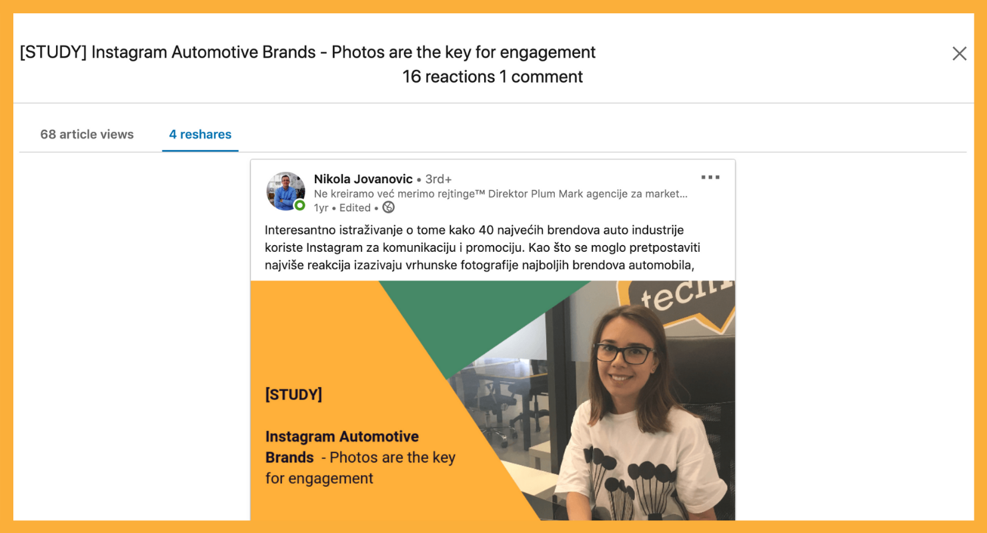Click the Instagram Automotive Brands preview title
Image resolution: width=987 pixels, height=533 pixels.
point(342,447)
